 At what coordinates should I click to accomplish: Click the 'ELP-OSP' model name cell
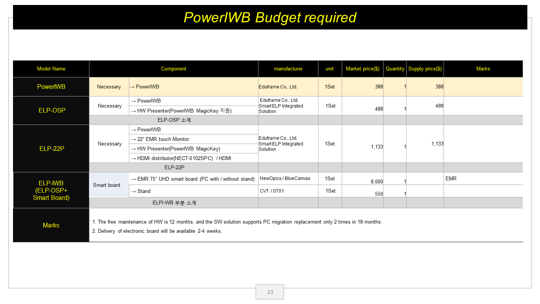coord(52,110)
